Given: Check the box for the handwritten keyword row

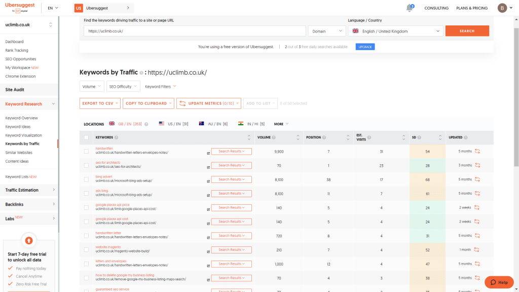Looking at the screenshot, I should pyautogui.click(x=86, y=151).
